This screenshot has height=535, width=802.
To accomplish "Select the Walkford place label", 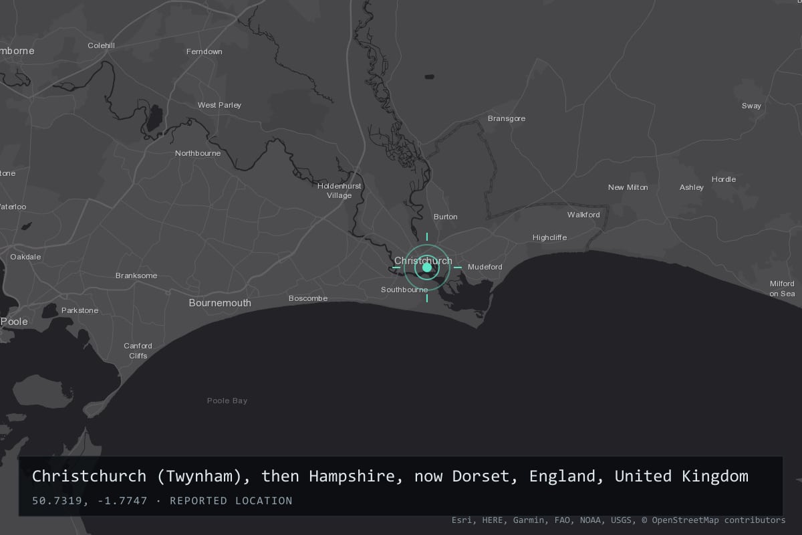I will pos(583,215).
